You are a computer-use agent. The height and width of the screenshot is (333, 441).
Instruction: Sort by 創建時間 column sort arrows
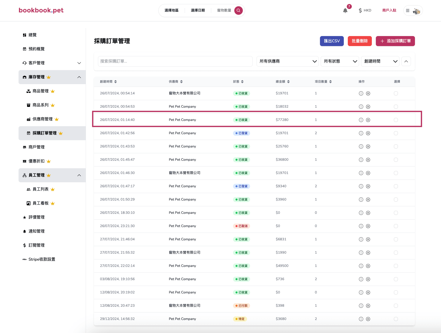click(116, 82)
